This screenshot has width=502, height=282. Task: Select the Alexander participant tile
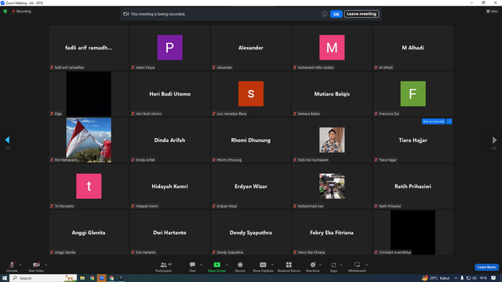pyautogui.click(x=251, y=48)
